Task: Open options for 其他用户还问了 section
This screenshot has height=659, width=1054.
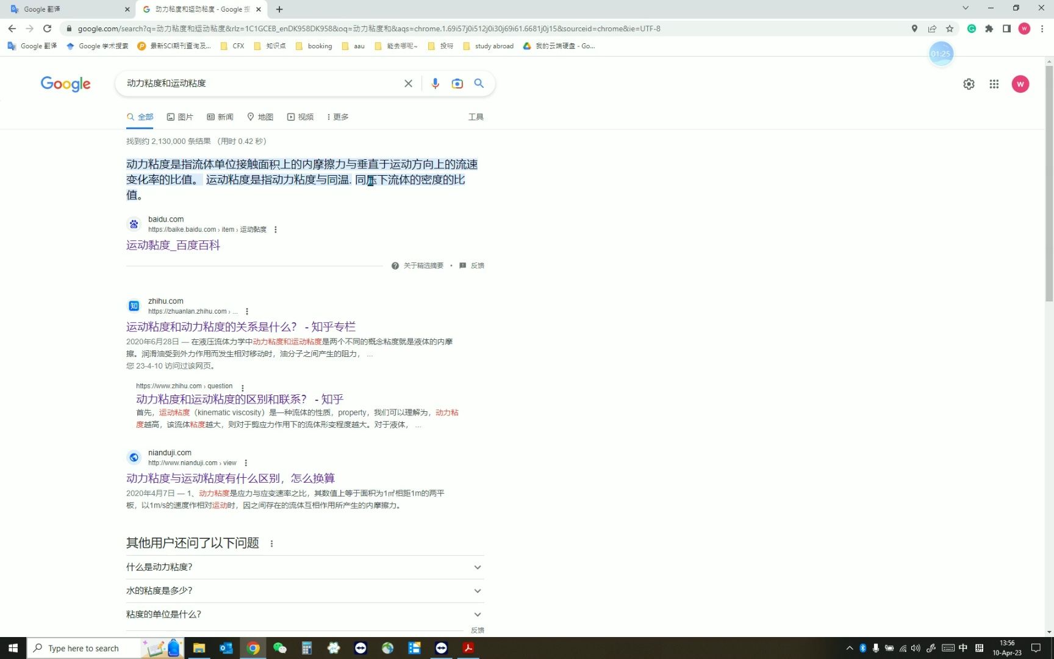Action: click(x=271, y=544)
